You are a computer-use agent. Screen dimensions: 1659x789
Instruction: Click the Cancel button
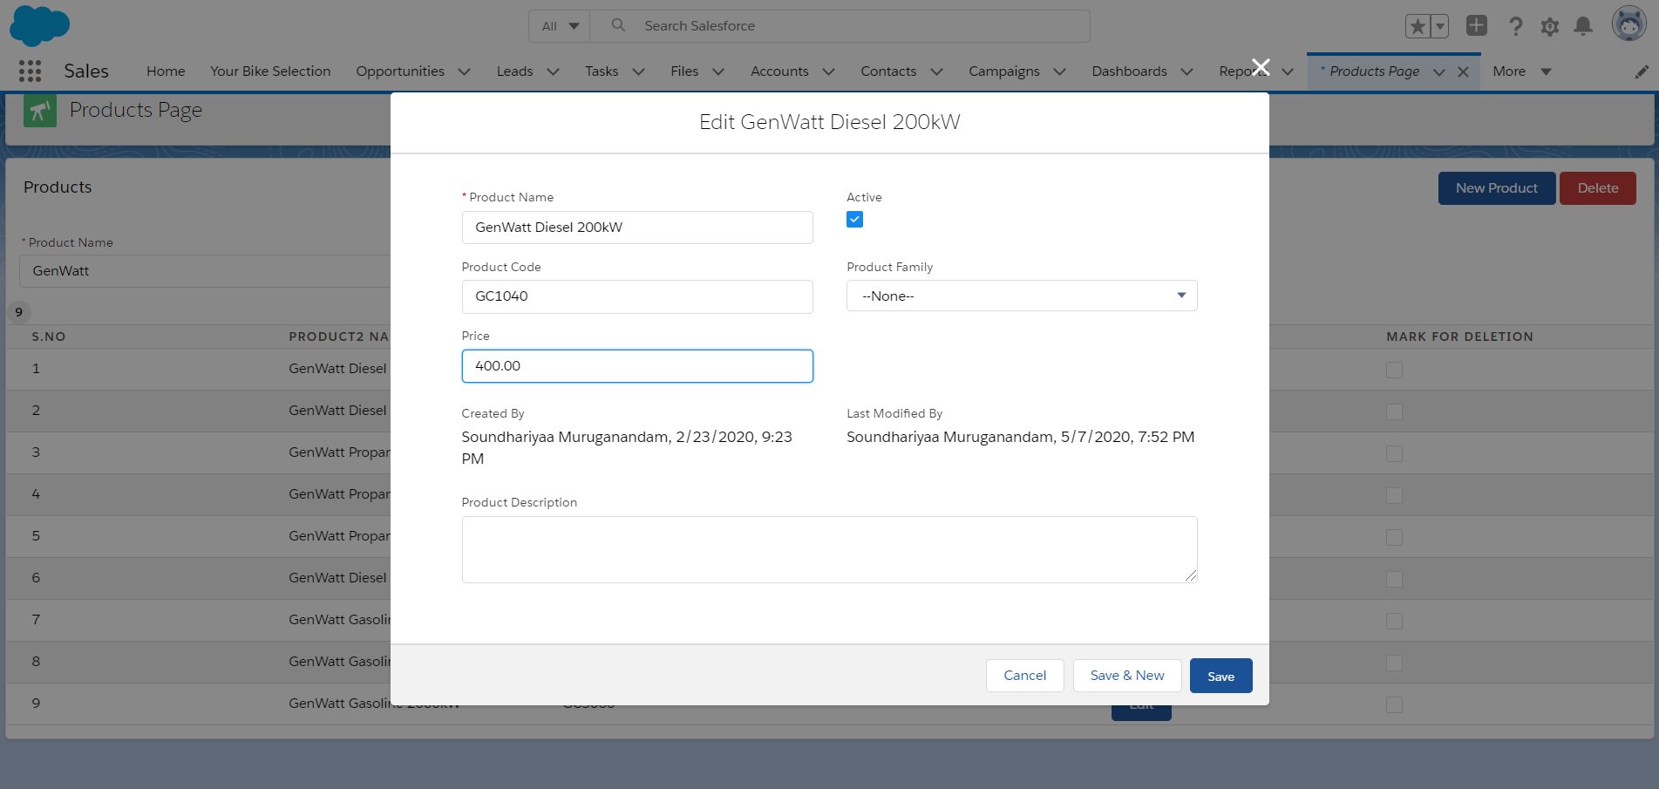click(1024, 676)
